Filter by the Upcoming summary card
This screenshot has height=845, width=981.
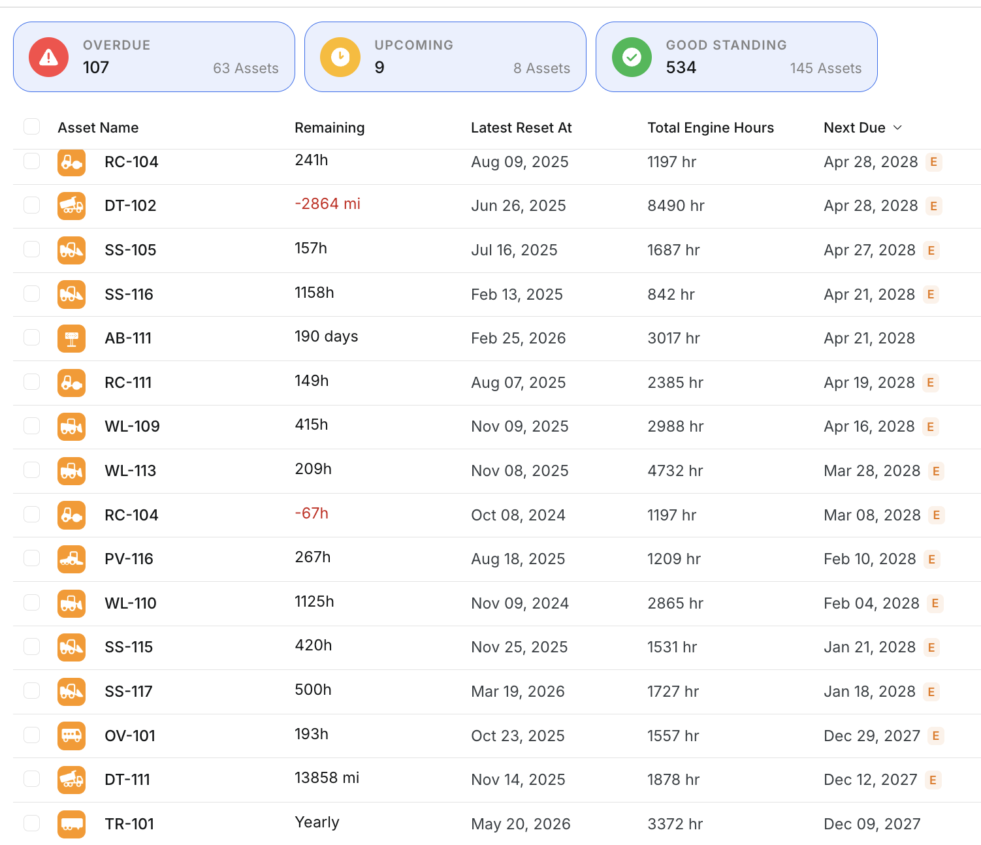(x=445, y=57)
